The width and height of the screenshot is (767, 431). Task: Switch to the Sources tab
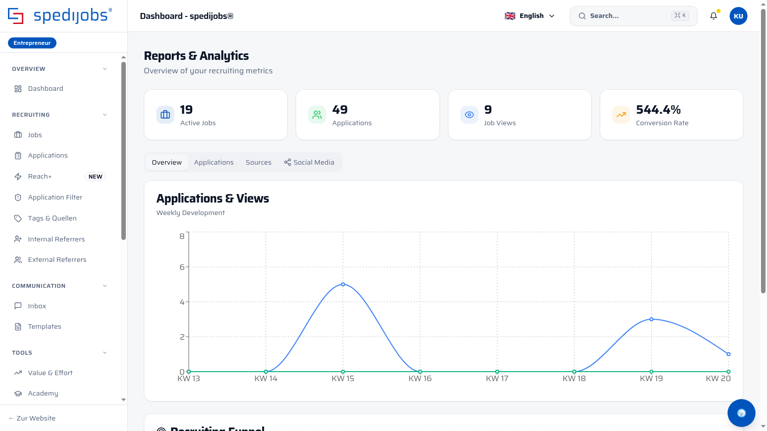pos(259,162)
